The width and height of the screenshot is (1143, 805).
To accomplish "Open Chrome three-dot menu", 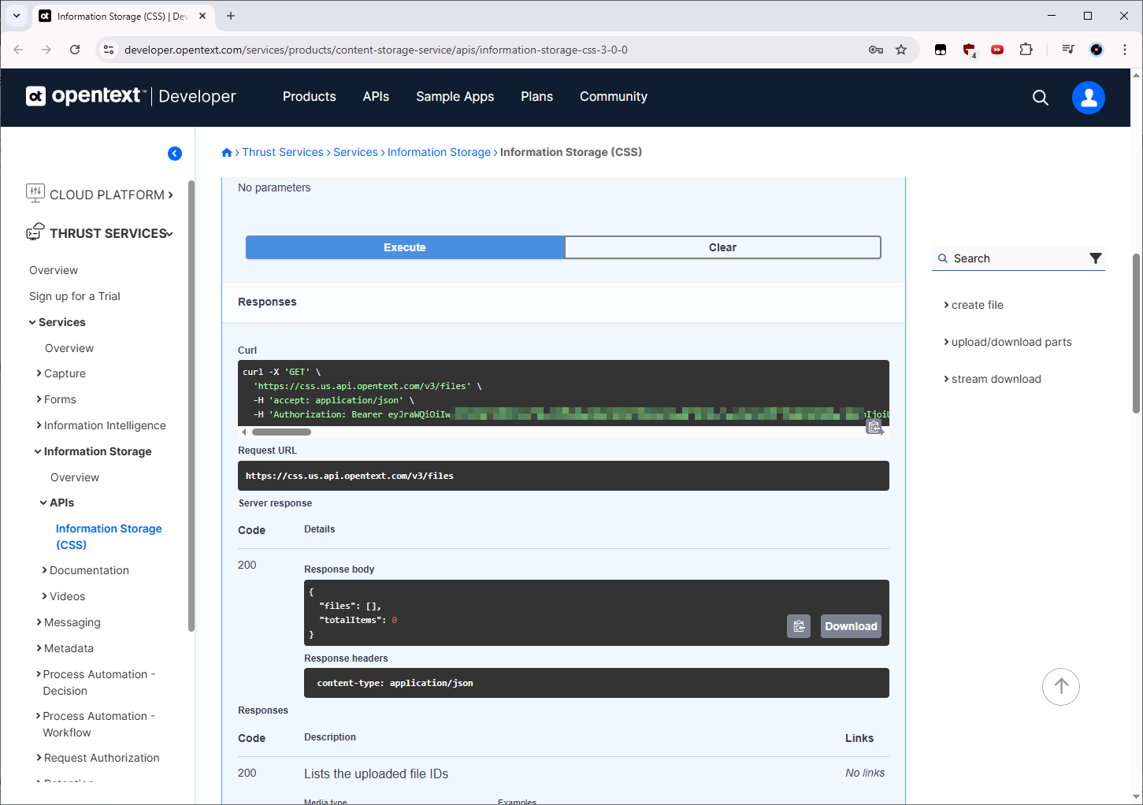I will tap(1125, 50).
